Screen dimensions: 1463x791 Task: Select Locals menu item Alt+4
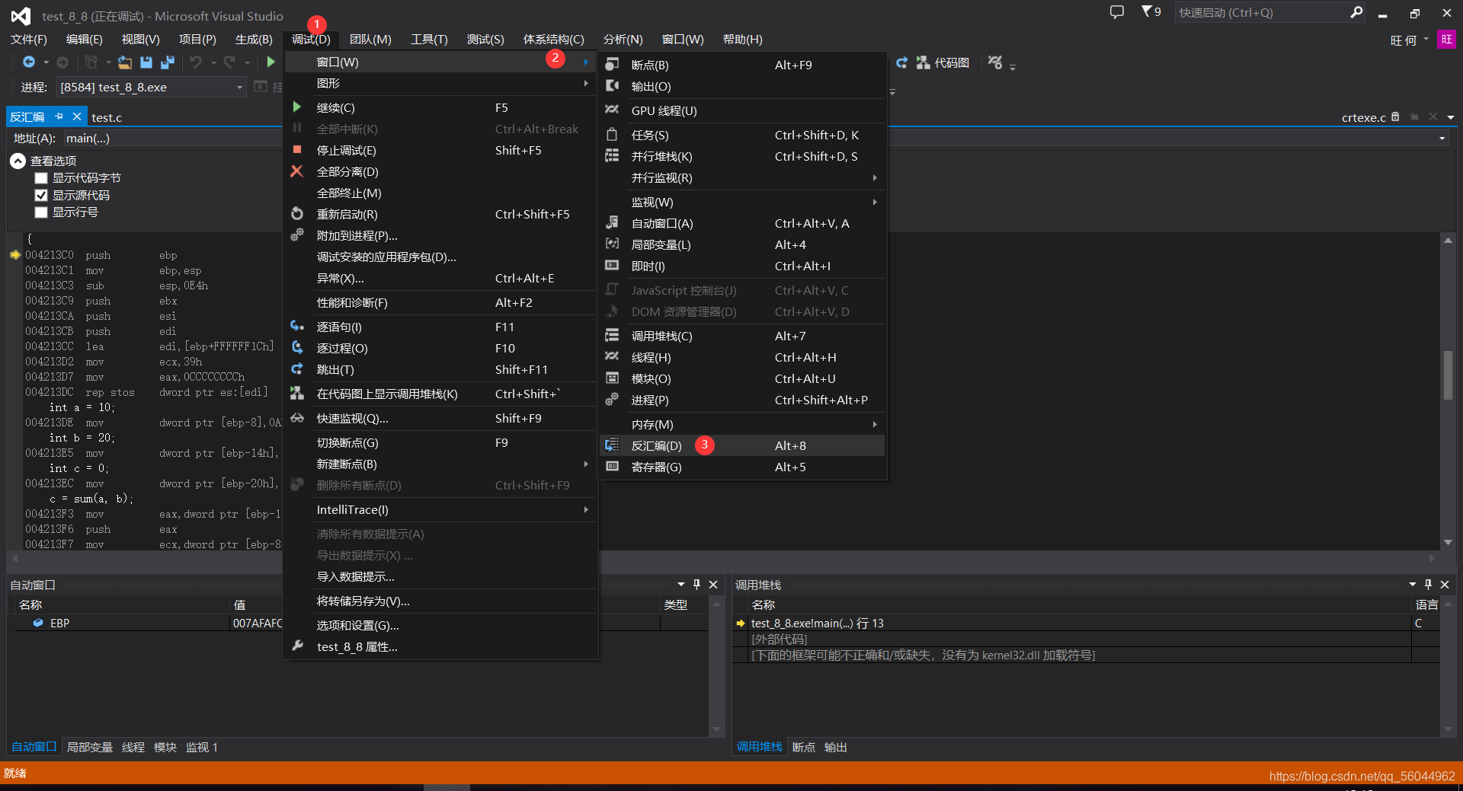pos(743,244)
